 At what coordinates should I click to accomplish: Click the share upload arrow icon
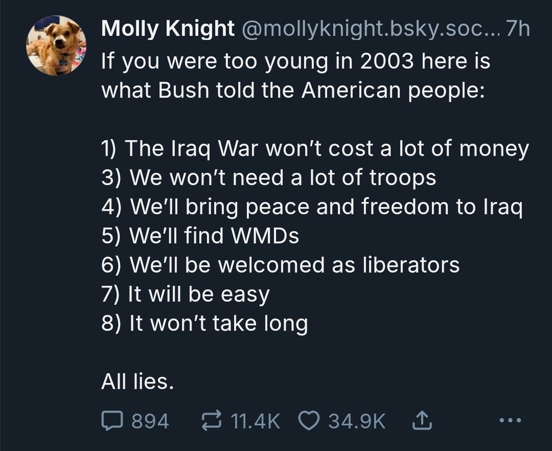422,421
